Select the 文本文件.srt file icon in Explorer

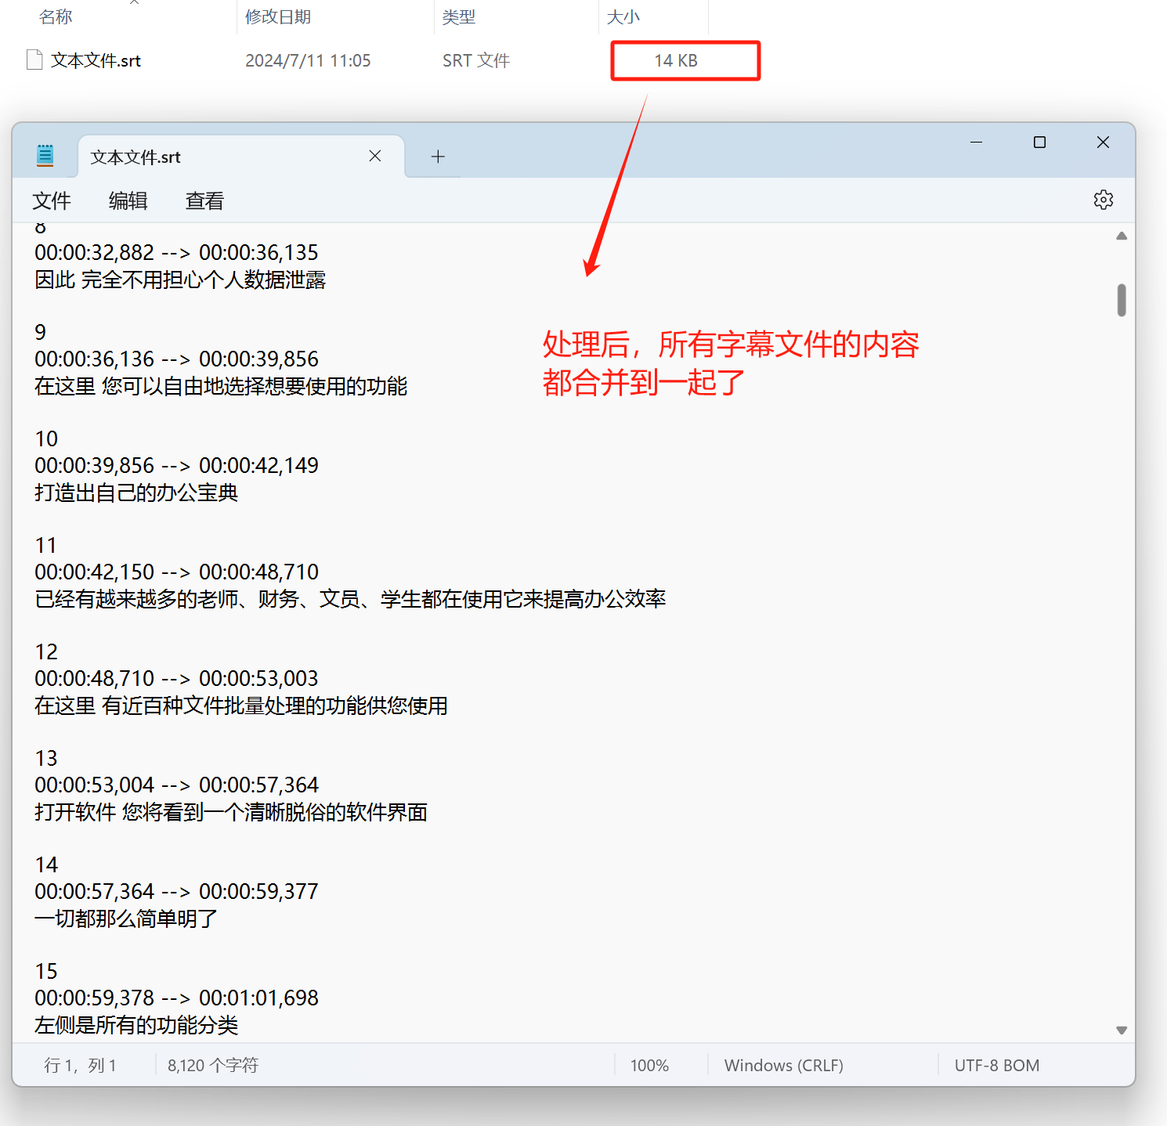tap(34, 60)
